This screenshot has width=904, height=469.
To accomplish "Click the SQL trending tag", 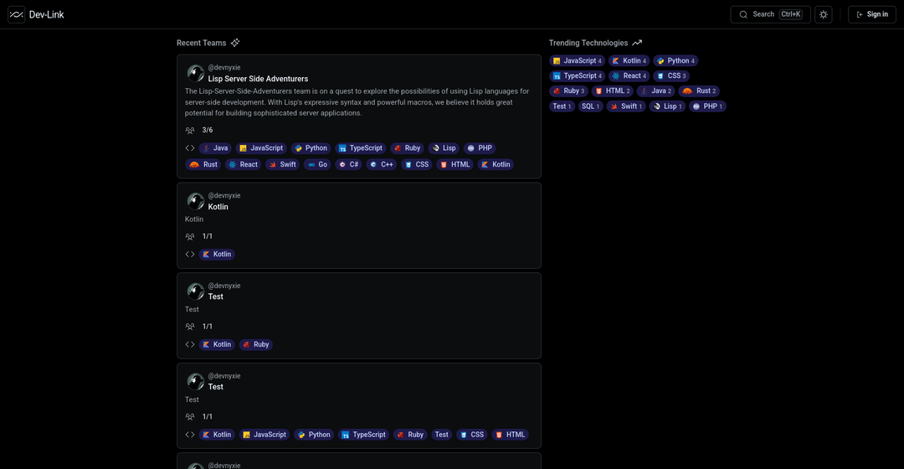I will click(589, 106).
